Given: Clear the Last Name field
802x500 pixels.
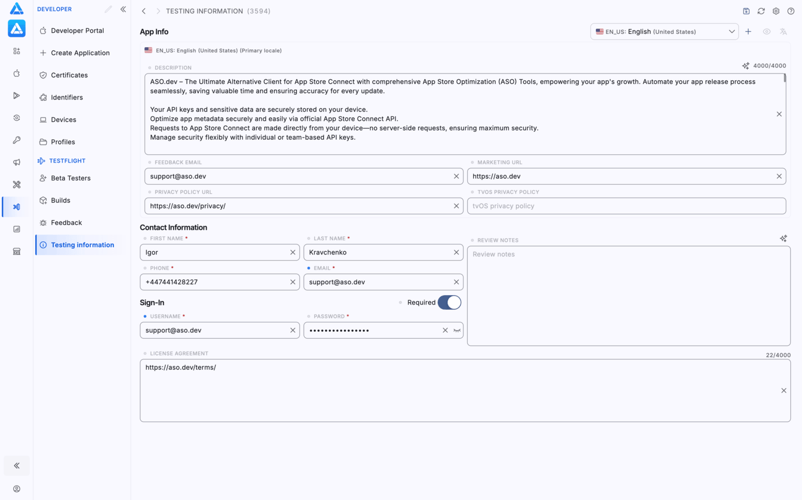Looking at the screenshot, I should tap(456, 252).
